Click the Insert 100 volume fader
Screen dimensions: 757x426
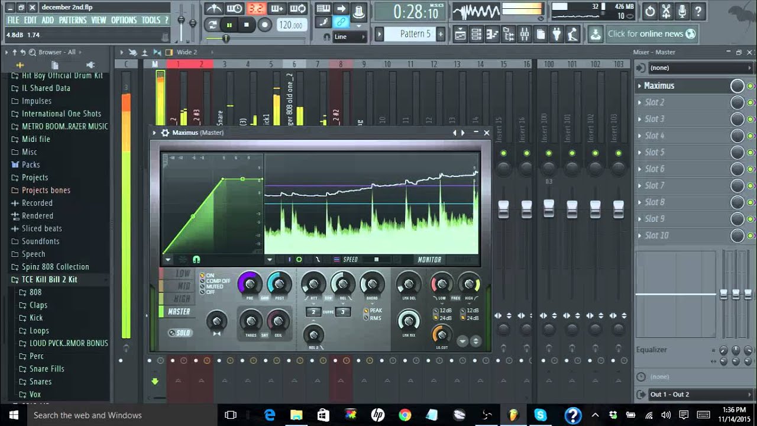tap(549, 208)
